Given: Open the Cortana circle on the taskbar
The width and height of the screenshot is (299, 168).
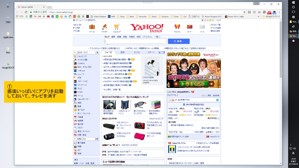Looking at the screenshot, I should pyautogui.click(x=293, y=7).
